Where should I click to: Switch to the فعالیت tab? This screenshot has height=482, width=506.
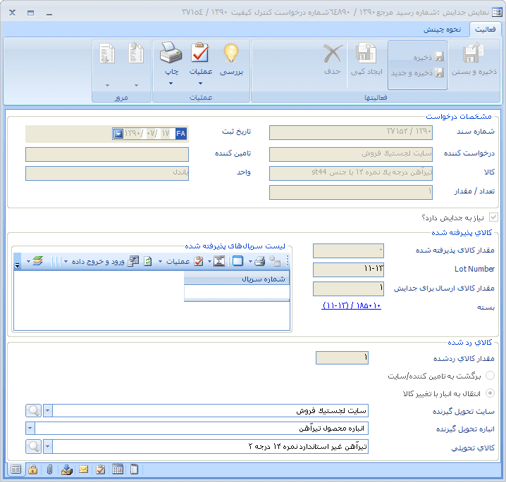(485, 30)
